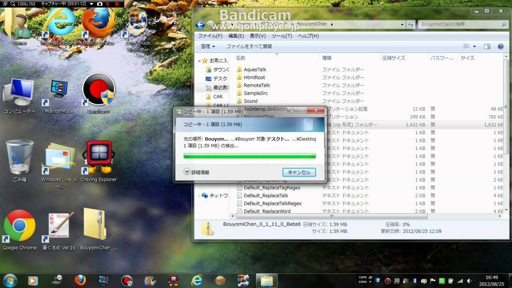Sort by the 種類 column header
Viewport: 512px width, 288px height.
327,58
